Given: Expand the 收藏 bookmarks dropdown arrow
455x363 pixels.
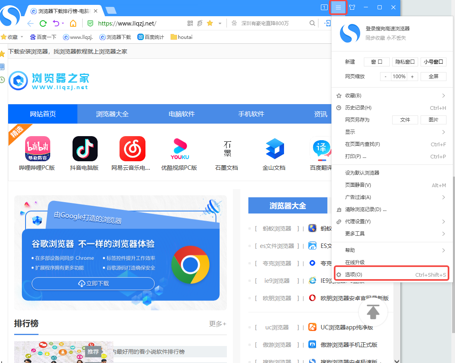Looking at the screenshot, I should [x=21, y=37].
